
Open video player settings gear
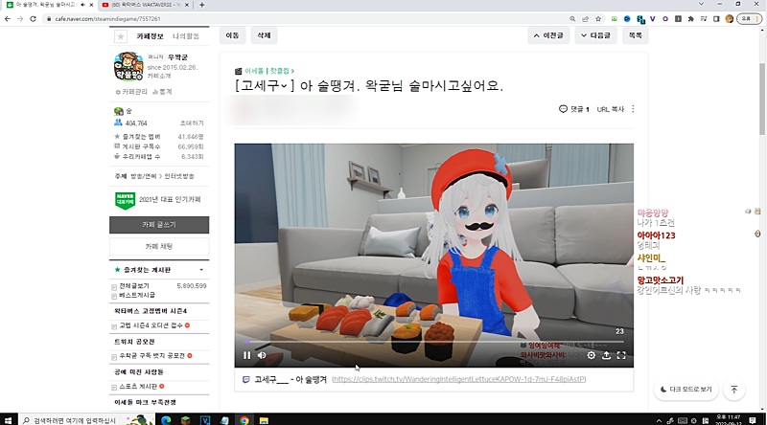click(x=591, y=355)
